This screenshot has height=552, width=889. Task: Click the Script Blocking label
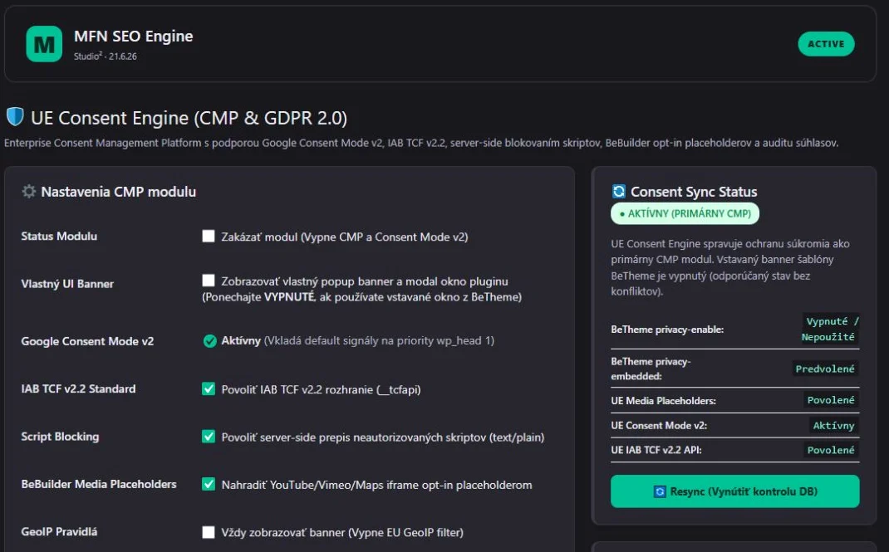(x=60, y=437)
